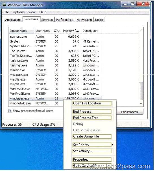This screenshot has width=155, height=171.
Task: Choose Open File Location in context menu
Action: [x=92, y=103]
